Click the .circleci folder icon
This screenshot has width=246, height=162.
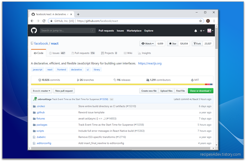click(34, 106)
